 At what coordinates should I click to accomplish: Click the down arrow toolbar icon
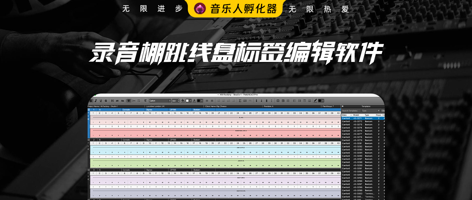[262, 101]
